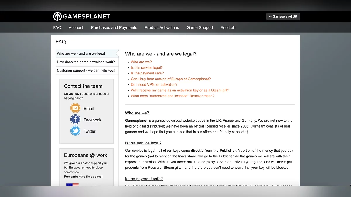Screen dimensions: 351x197
Task: Select 'Who are we - and are we legal' tab
Action: click(87, 53)
